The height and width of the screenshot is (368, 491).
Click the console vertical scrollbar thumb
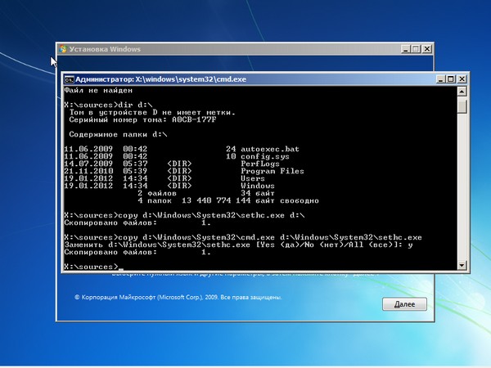[462, 106]
